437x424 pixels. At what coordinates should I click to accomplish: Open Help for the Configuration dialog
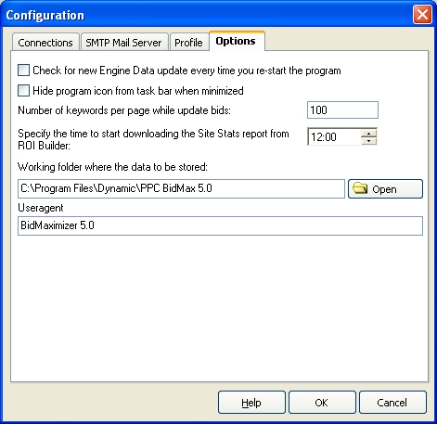pyautogui.click(x=251, y=403)
